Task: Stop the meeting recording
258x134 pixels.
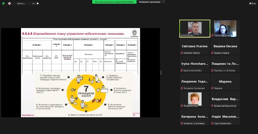Action: pyautogui.click(x=37, y=4)
